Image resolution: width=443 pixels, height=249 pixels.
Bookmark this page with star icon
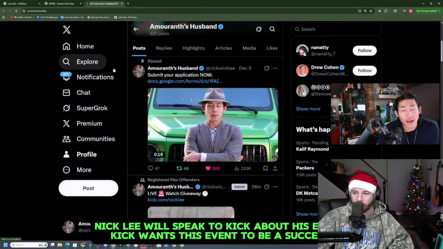(x=371, y=11)
